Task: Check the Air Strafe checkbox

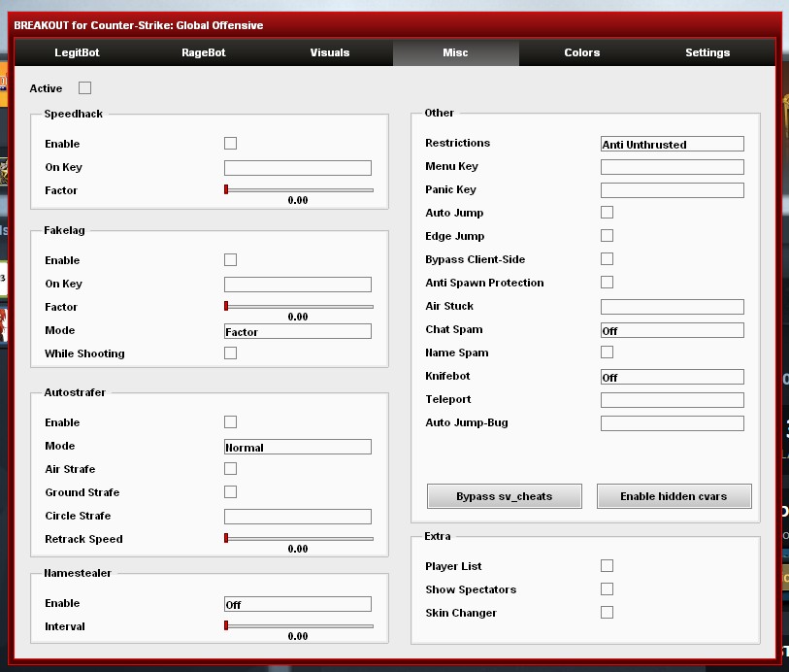Action: pos(230,469)
